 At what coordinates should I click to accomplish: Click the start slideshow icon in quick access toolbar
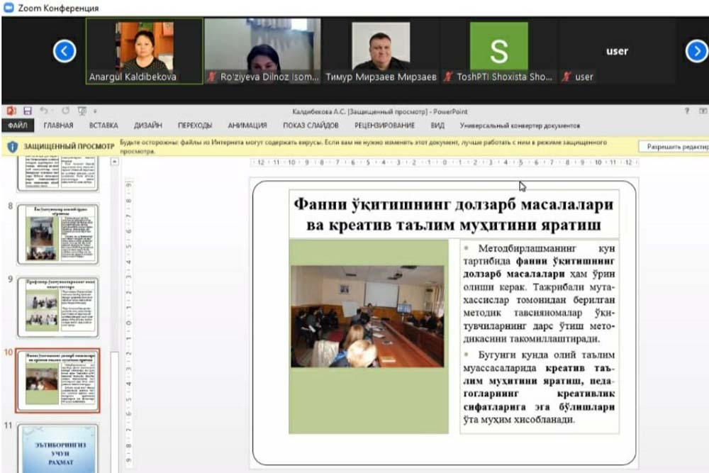82,111
